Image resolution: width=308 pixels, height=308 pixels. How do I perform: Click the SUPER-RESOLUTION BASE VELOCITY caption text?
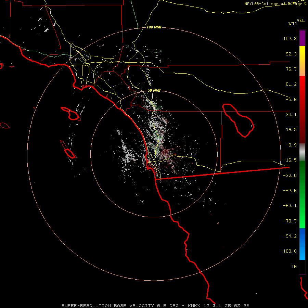(x=108, y=306)
